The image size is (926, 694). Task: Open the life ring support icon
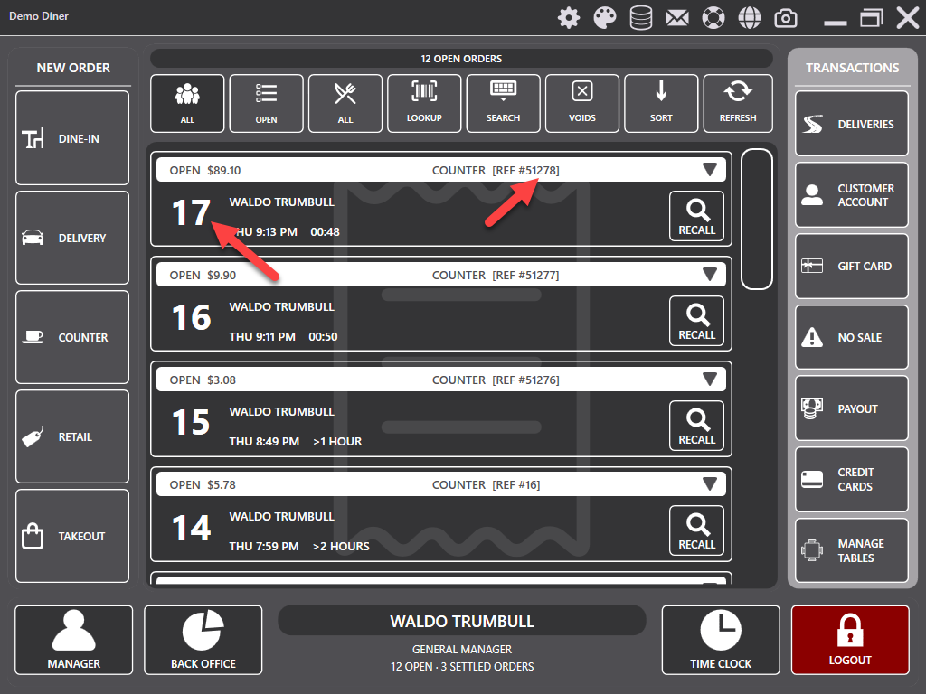click(x=713, y=17)
